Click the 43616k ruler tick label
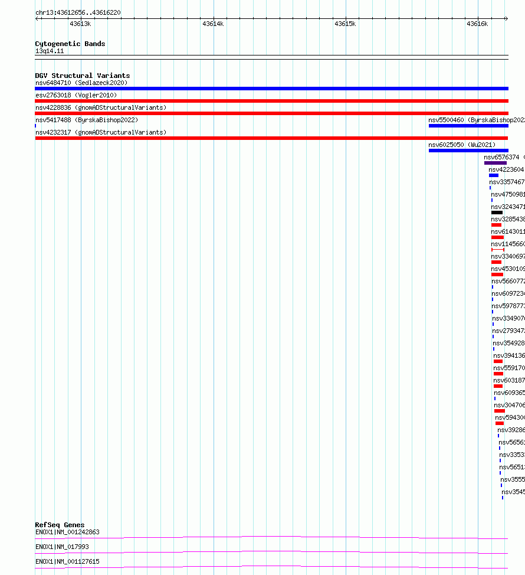This screenshot has width=525, height=575. pos(477,24)
